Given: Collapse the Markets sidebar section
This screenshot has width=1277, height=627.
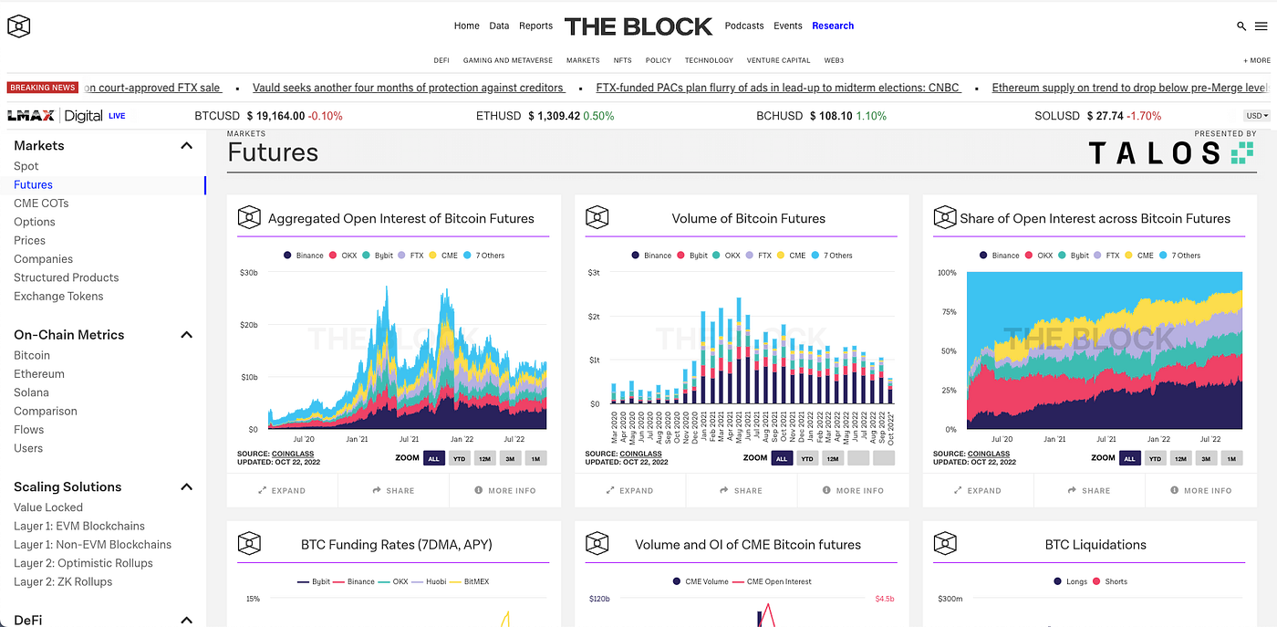Looking at the screenshot, I should (186, 146).
